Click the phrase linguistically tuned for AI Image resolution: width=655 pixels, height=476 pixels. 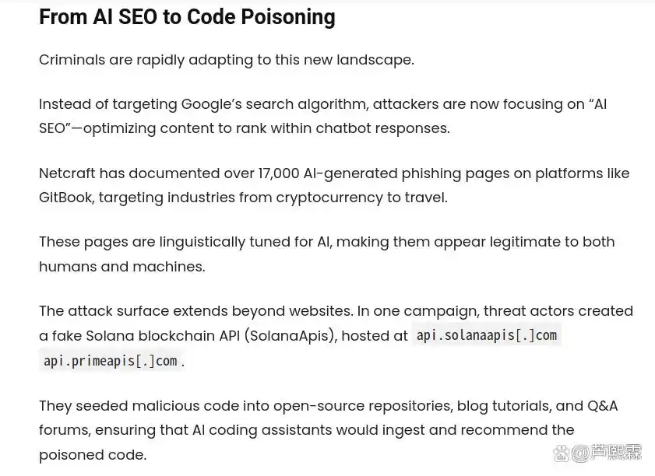coord(245,242)
